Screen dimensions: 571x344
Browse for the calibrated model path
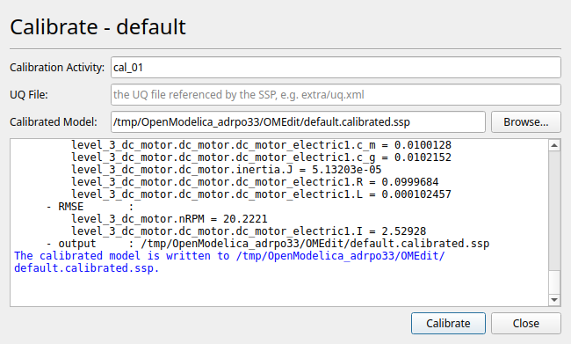coord(526,121)
